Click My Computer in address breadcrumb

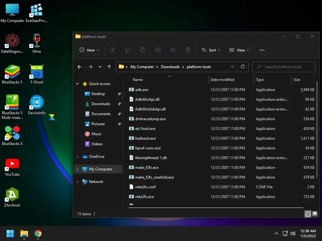tap(142, 67)
